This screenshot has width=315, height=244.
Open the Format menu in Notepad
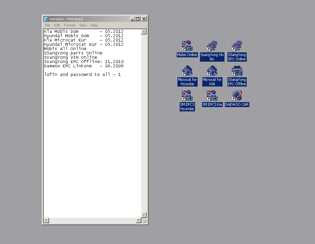click(70, 25)
